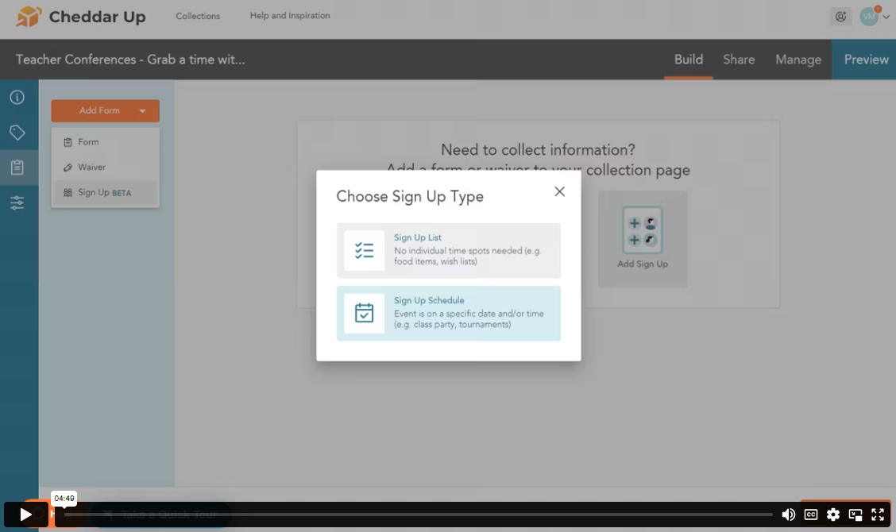
Task: Close the Choose Sign Up Type dialog
Action: click(x=559, y=191)
